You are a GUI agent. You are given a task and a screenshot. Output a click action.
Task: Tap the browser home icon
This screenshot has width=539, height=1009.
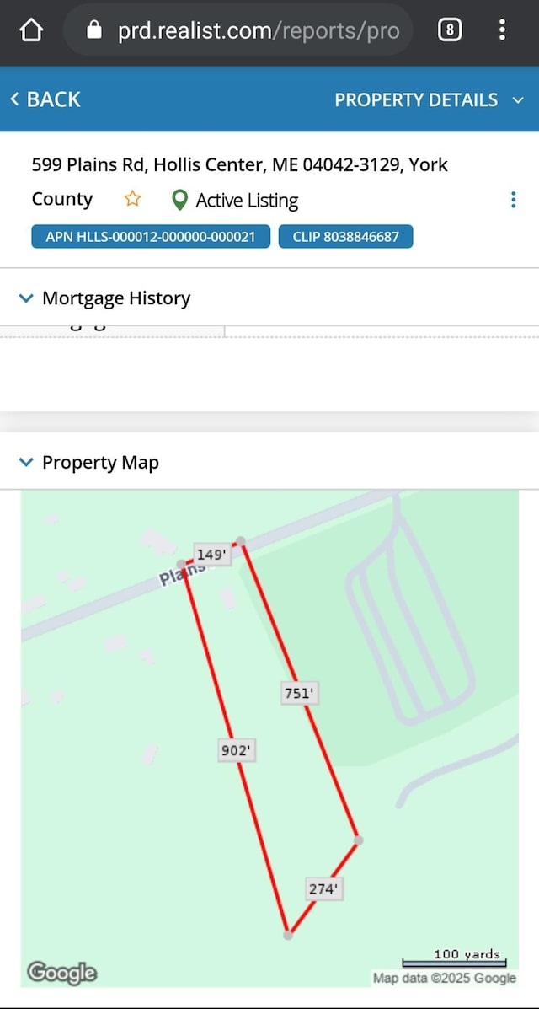coord(31,30)
